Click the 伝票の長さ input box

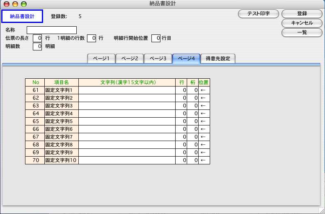[x=37, y=38]
